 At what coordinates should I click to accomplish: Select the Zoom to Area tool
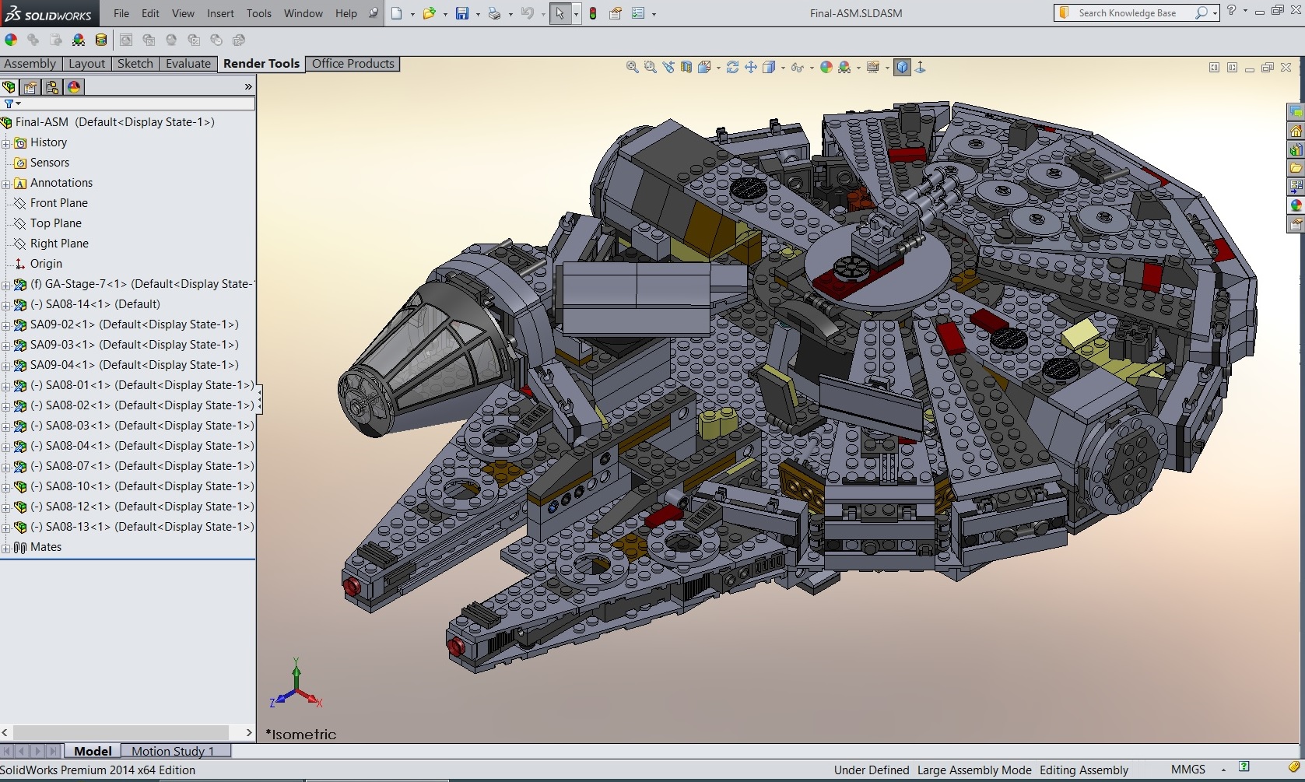click(x=651, y=68)
